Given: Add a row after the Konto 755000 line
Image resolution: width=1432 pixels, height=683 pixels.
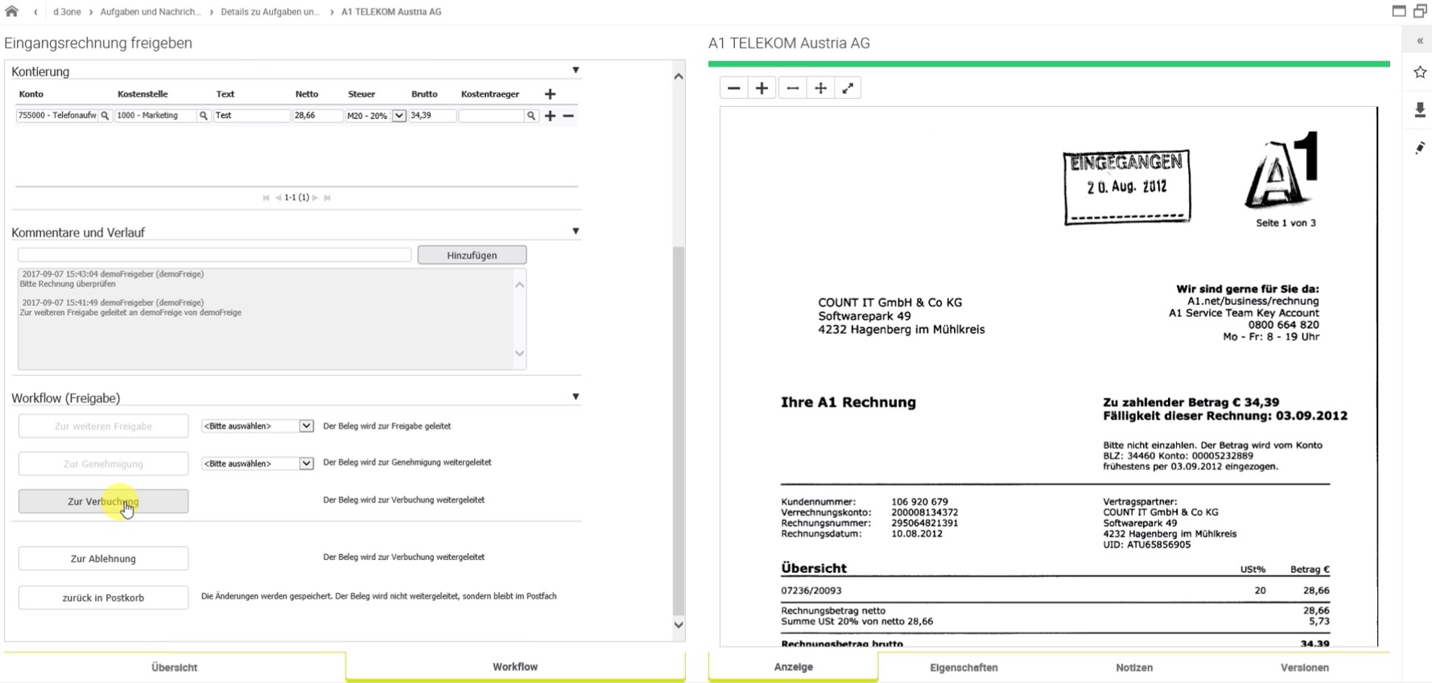Looking at the screenshot, I should 551,116.
